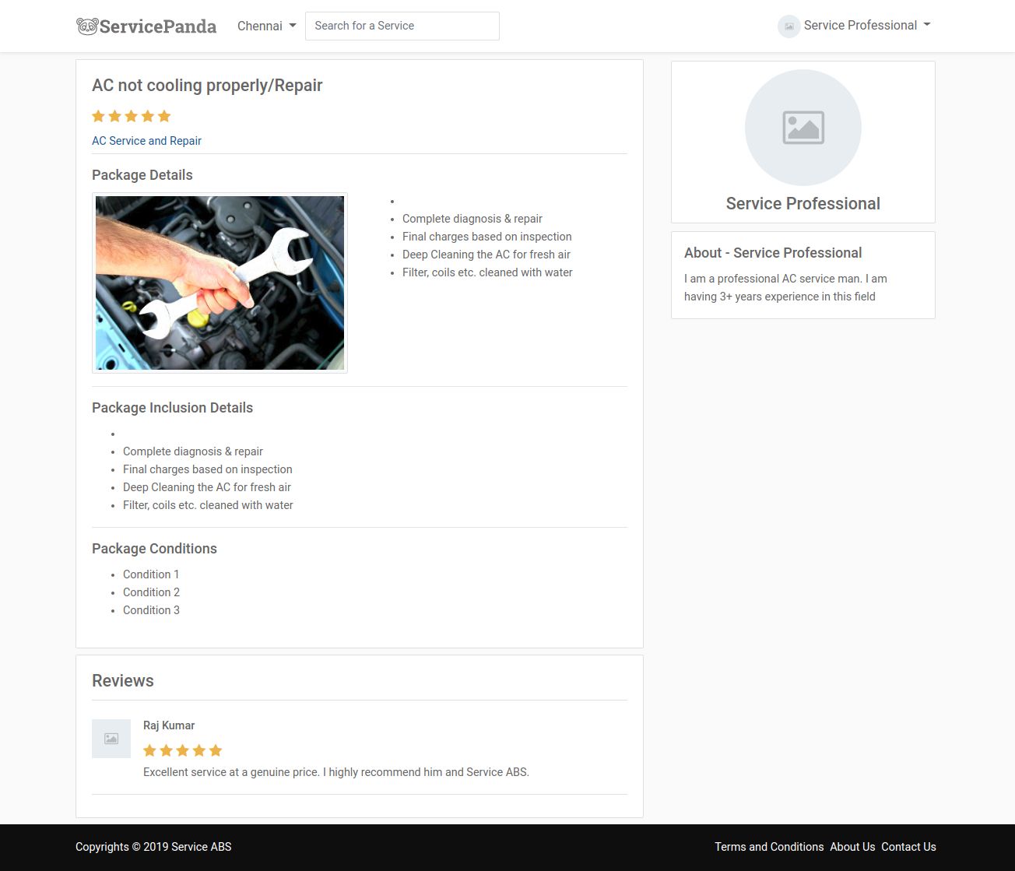Open the Chennai city dropdown
Viewport: 1015px width, 871px height.
(x=267, y=26)
